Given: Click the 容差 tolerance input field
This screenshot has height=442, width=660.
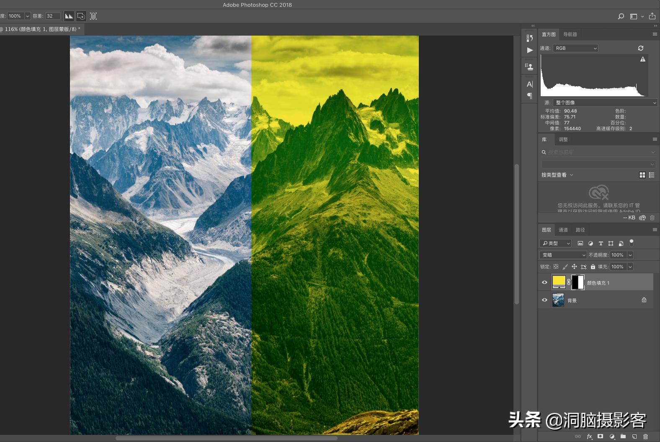Looking at the screenshot, I should [53, 16].
